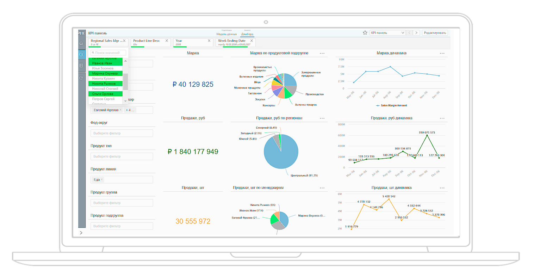This screenshot has height=277, width=534.
Task: Remove the Product Line Desc filter chip
Action: pos(167,41)
